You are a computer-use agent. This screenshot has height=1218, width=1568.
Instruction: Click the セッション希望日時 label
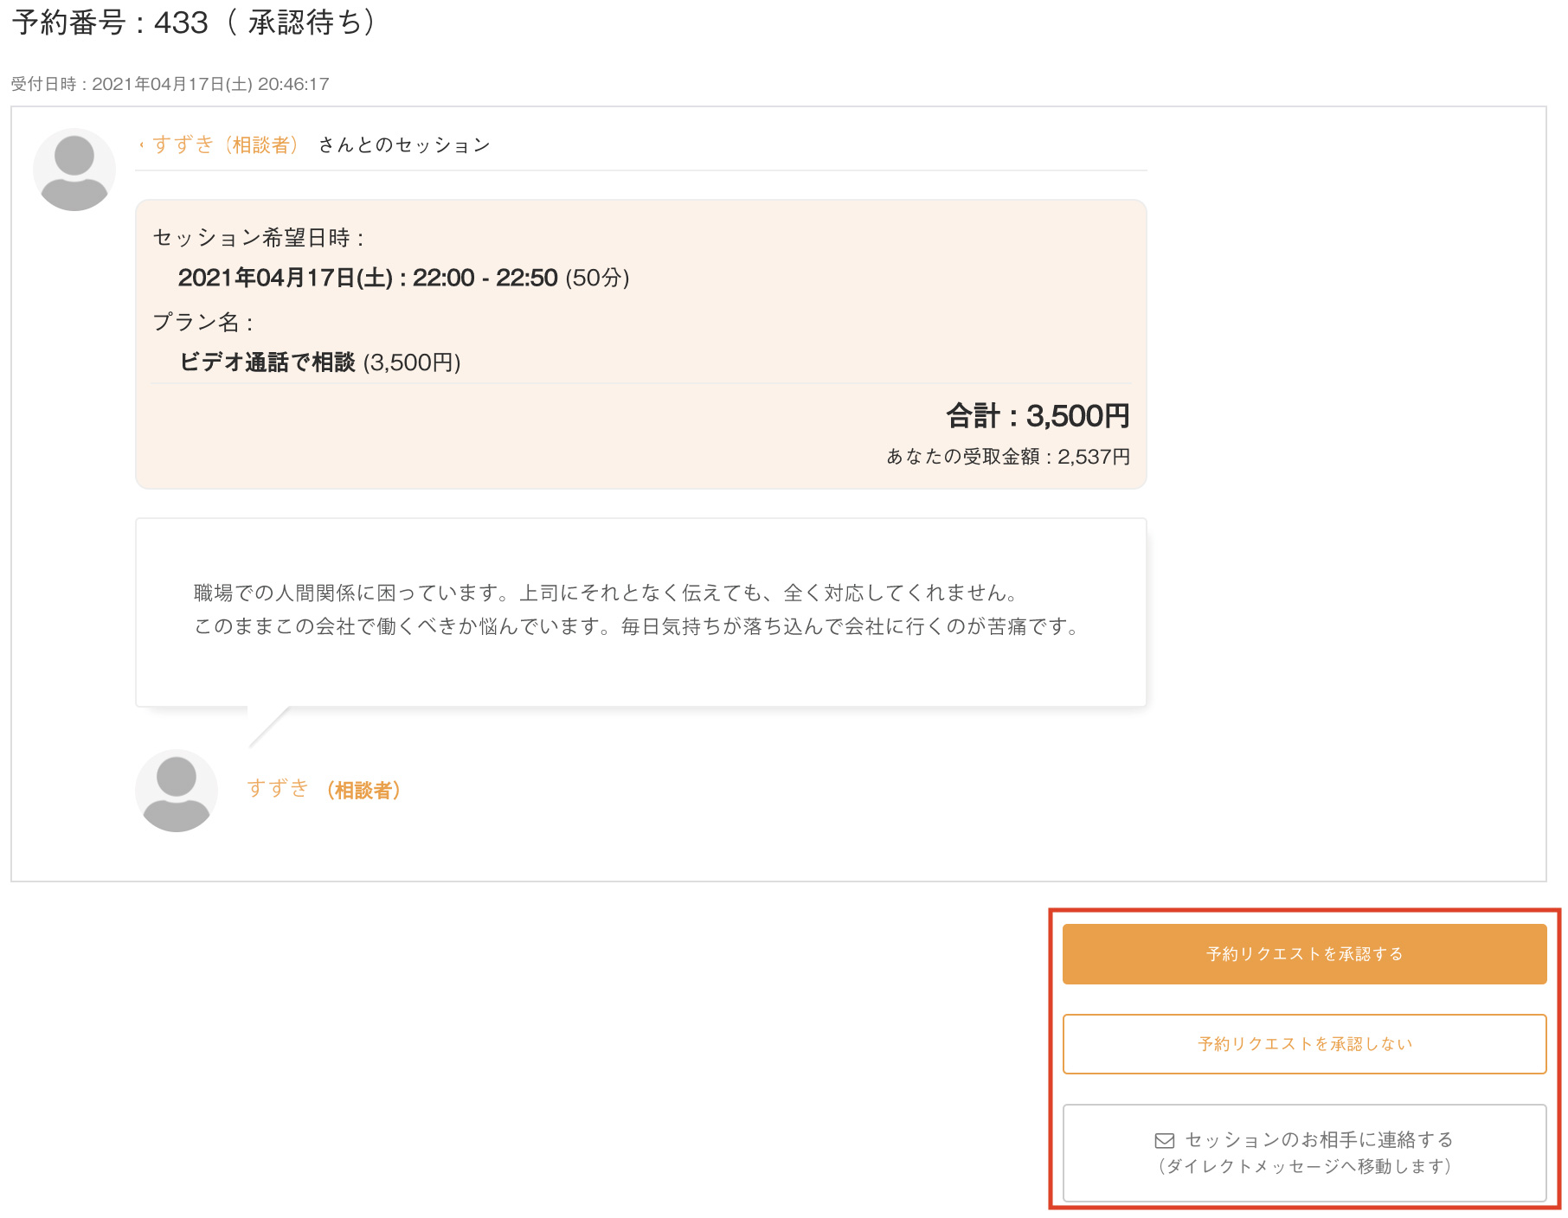[x=259, y=238]
